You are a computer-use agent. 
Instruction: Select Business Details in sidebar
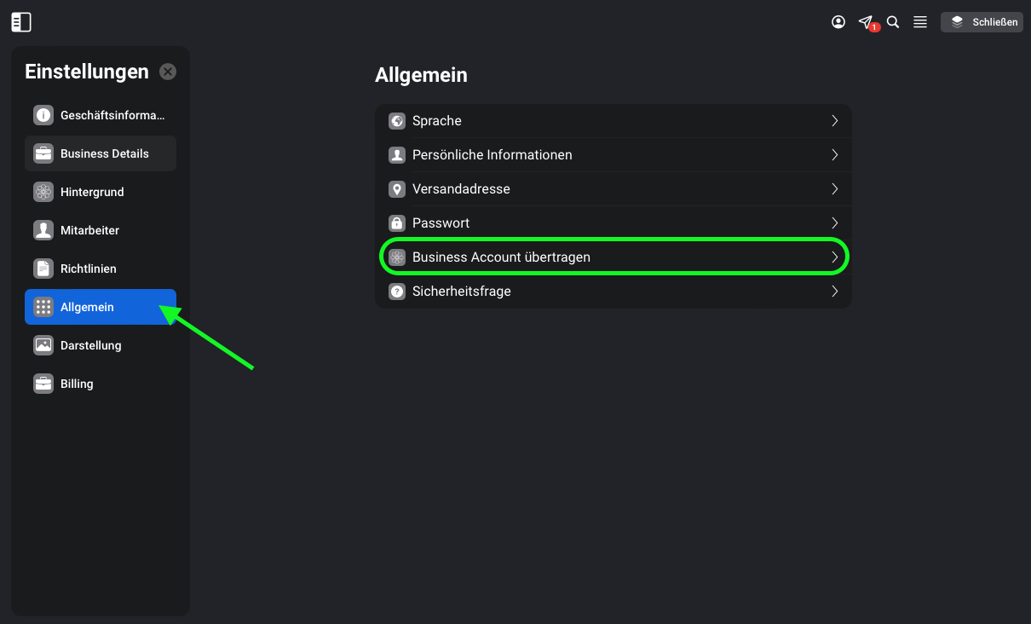(101, 153)
